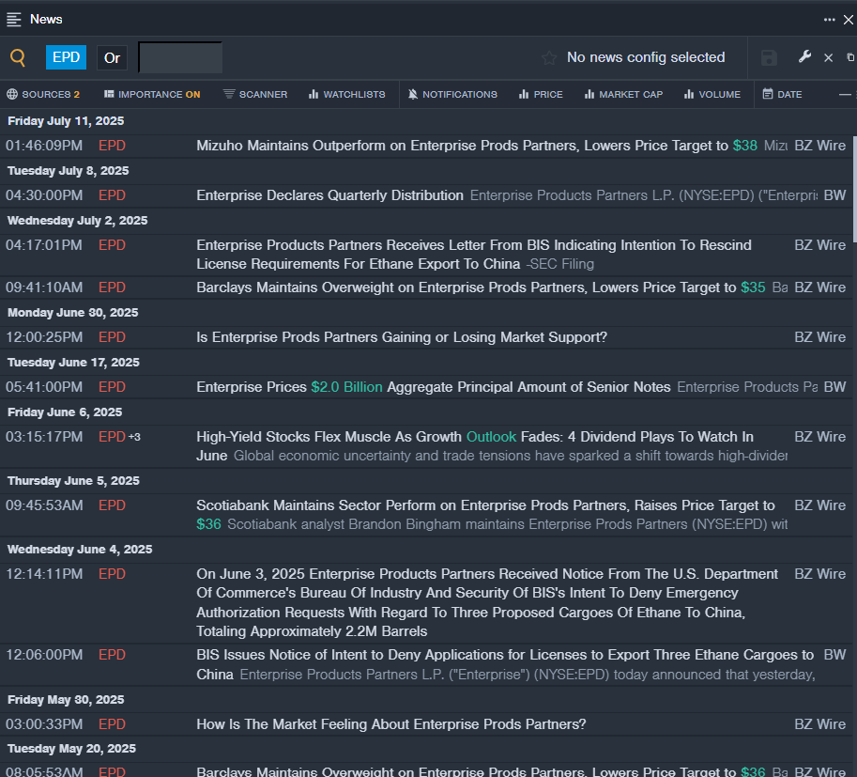Click the favorite star icon
This screenshot has width=857, height=777.
coord(549,57)
